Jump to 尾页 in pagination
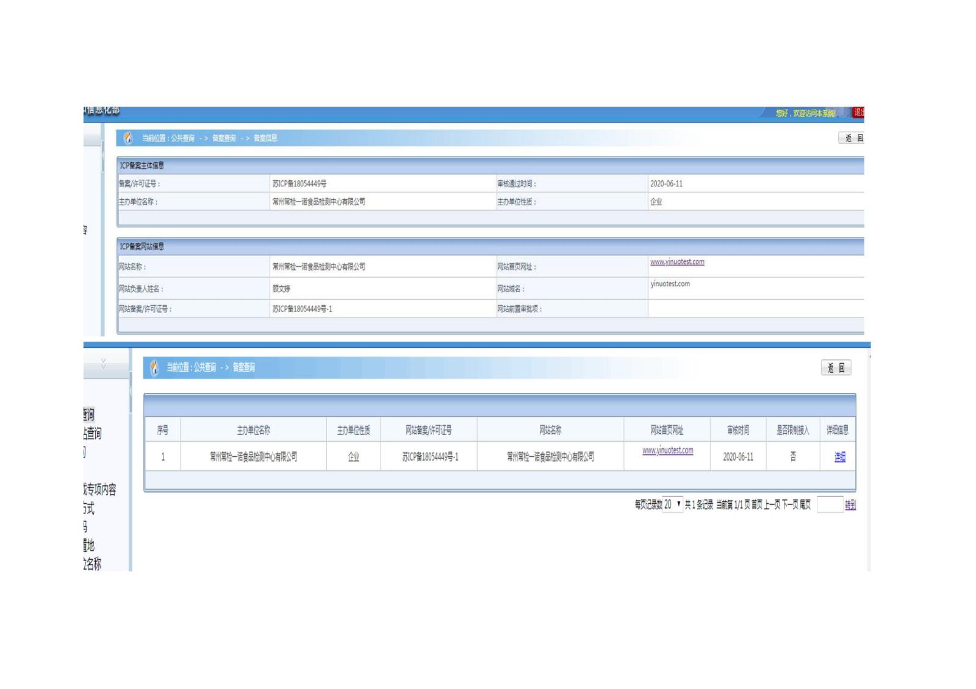Viewport: 976px width, 689px height. [x=805, y=504]
